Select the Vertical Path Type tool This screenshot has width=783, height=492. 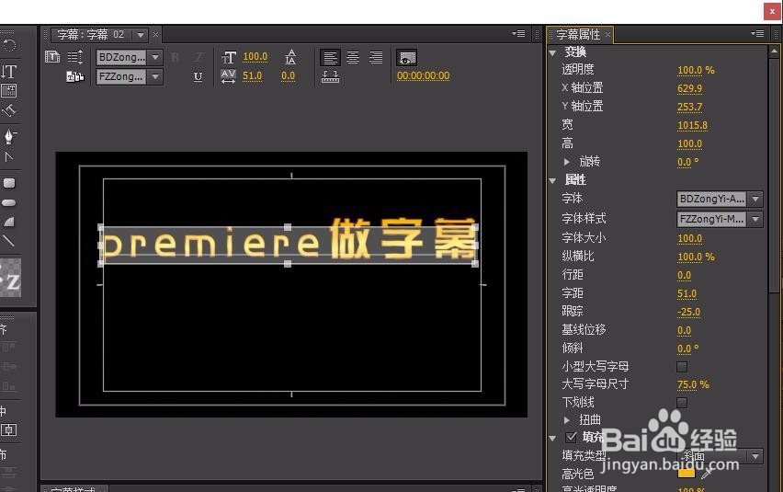coord(9,109)
